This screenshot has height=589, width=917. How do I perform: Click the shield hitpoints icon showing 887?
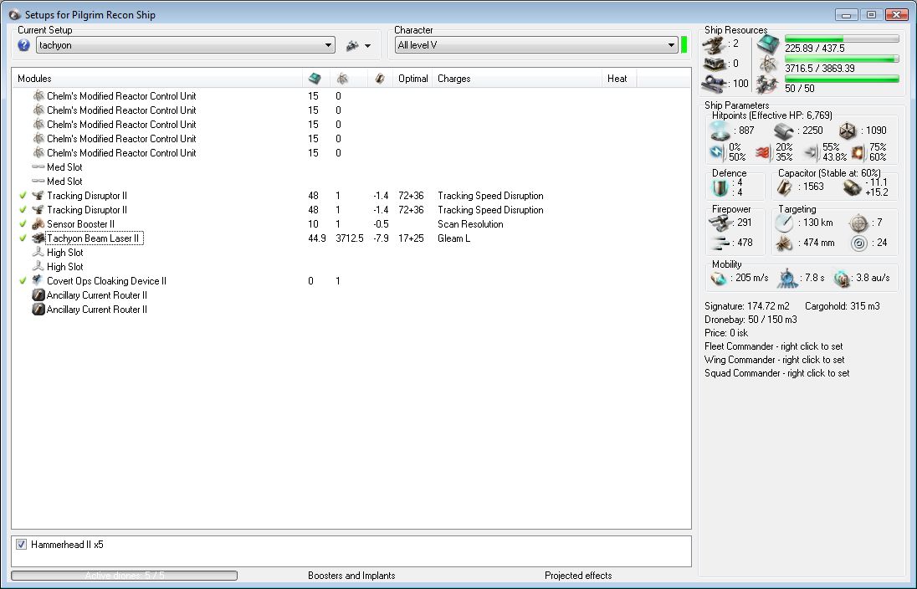[721, 131]
